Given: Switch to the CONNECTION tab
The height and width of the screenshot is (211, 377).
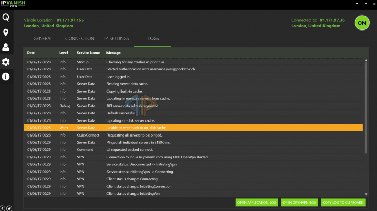Looking at the screenshot, I should [x=80, y=39].
